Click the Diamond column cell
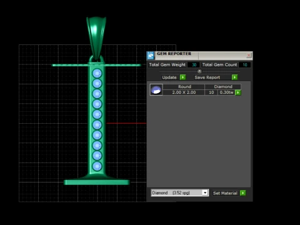The height and width of the screenshot is (225, 300). 223,87
